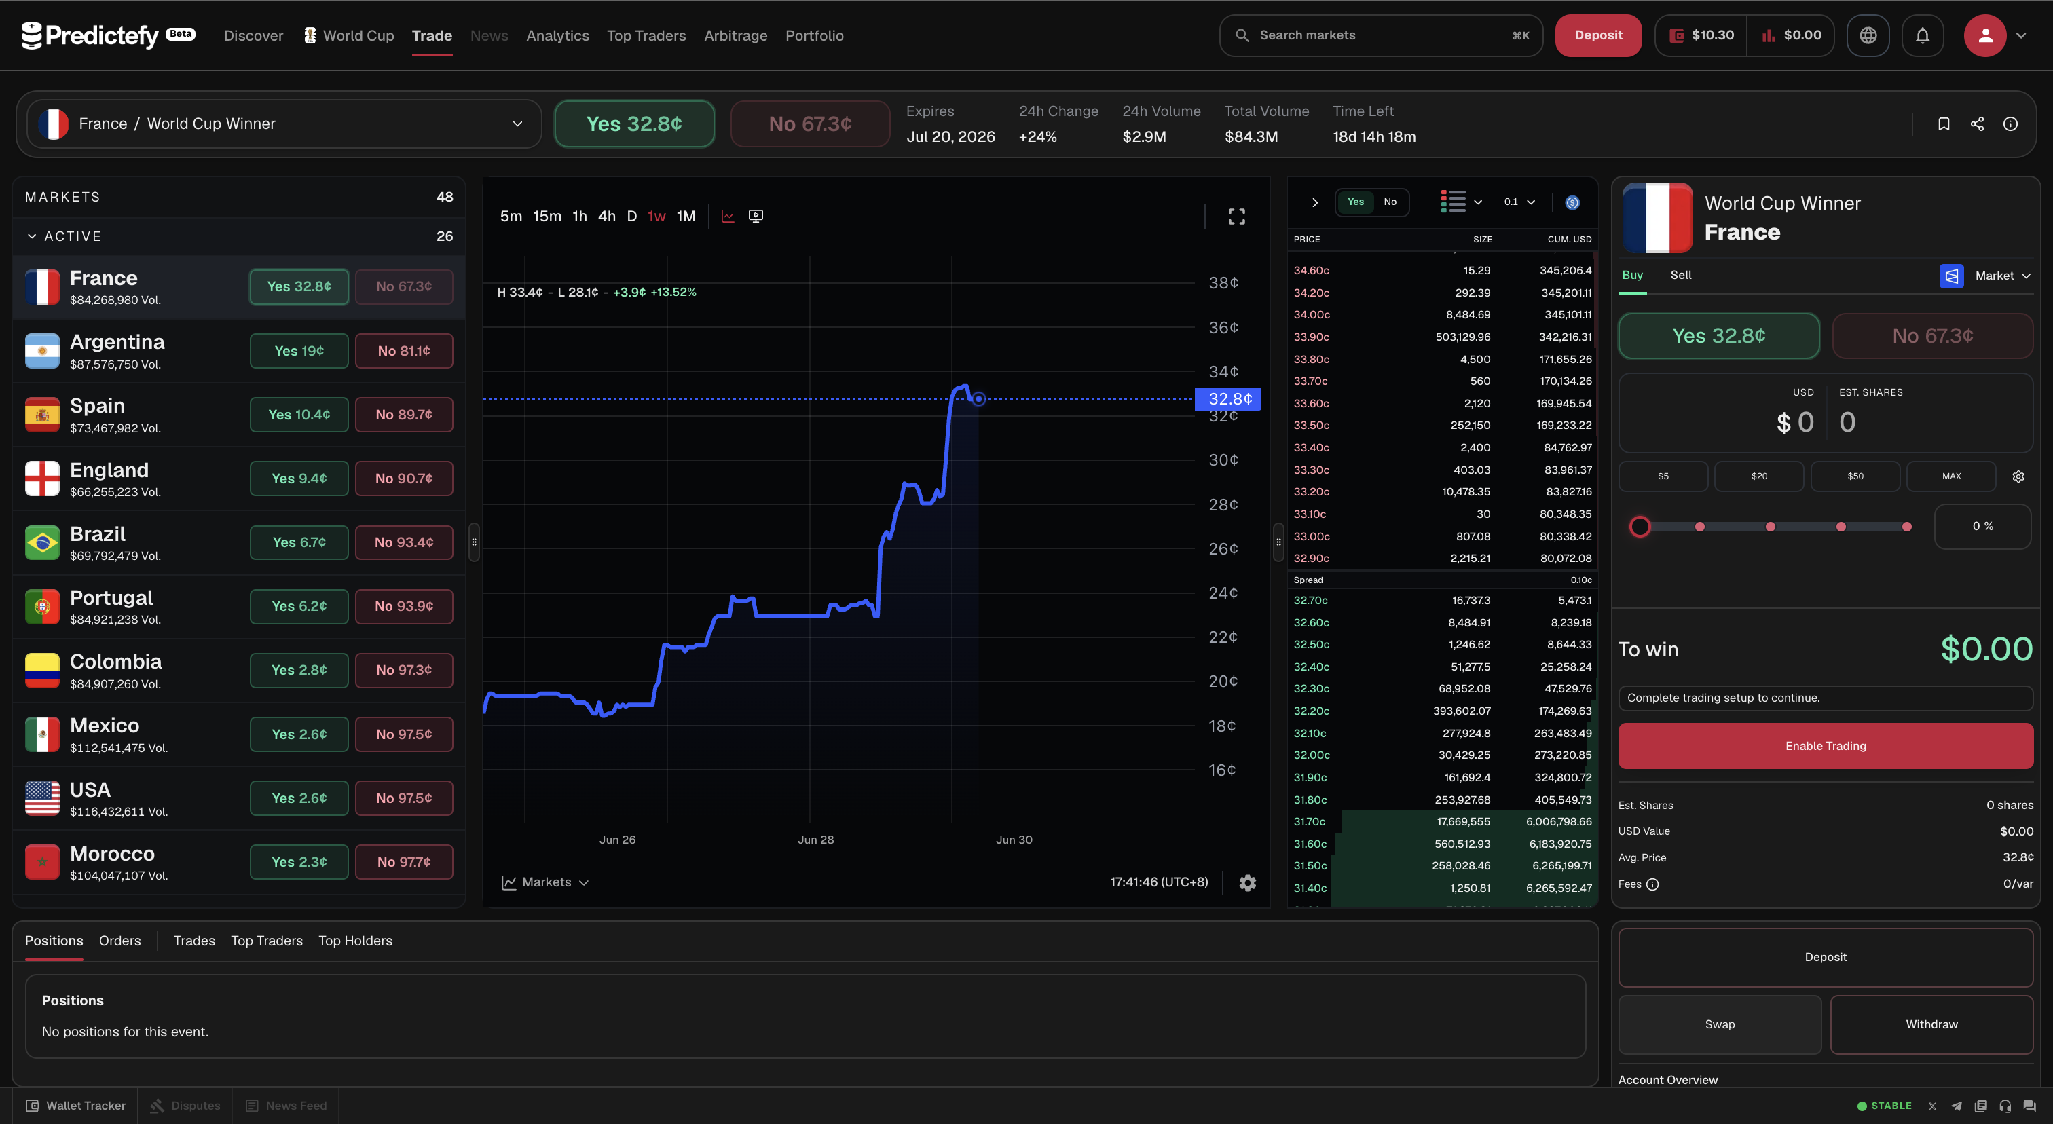Open the chart Markets dropdown
Viewport: 2053px width, 1124px height.
tap(544, 882)
